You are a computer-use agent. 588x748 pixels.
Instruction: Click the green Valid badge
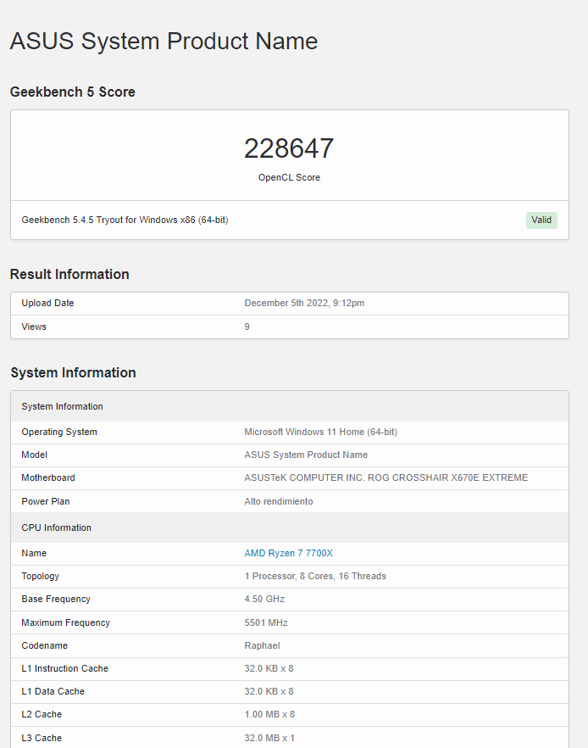pyautogui.click(x=541, y=220)
